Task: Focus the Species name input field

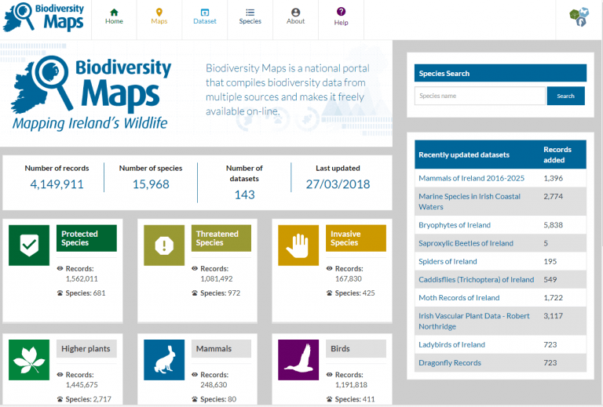Action: pos(480,96)
